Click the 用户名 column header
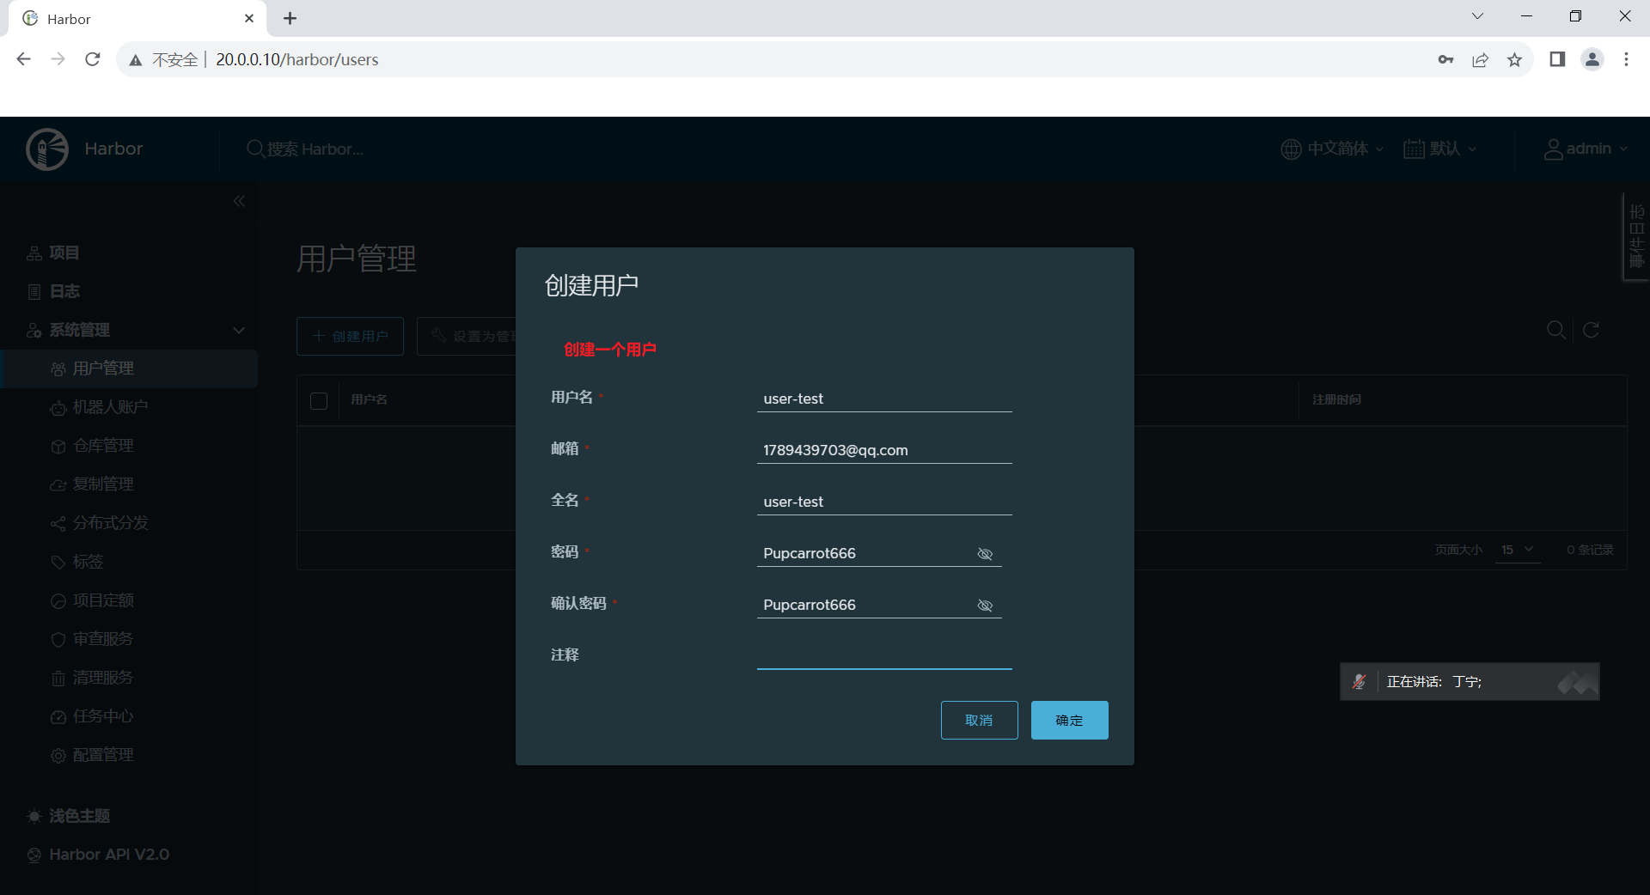Viewport: 1650px width, 895px height. click(369, 399)
